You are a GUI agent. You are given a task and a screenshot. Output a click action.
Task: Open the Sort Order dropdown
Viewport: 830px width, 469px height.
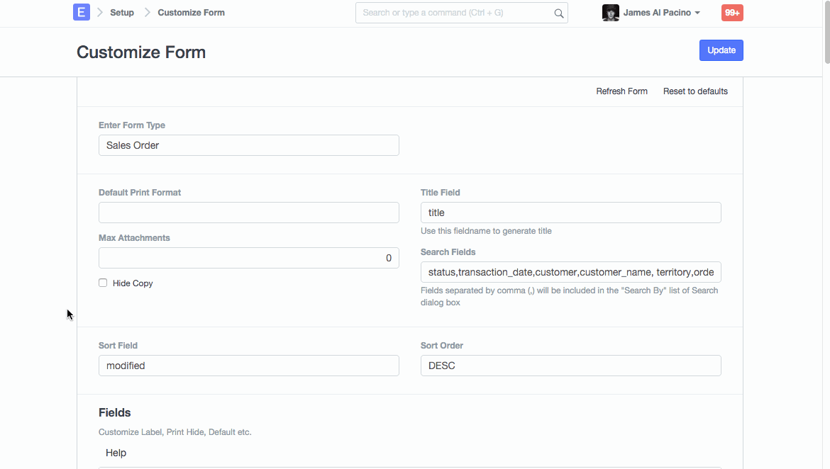click(x=570, y=366)
